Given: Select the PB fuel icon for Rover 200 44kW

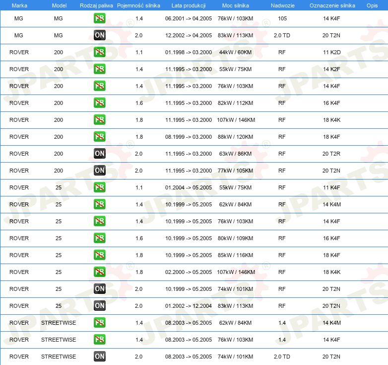Looking at the screenshot, I should (x=99, y=52).
